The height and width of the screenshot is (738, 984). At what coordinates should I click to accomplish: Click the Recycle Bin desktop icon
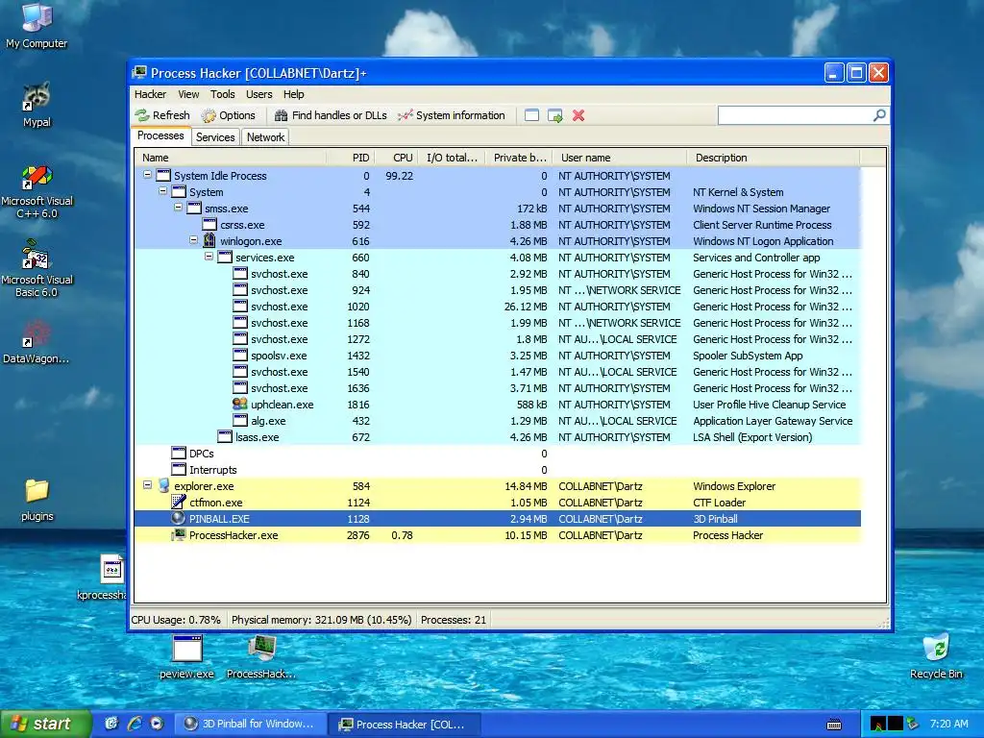click(x=936, y=657)
